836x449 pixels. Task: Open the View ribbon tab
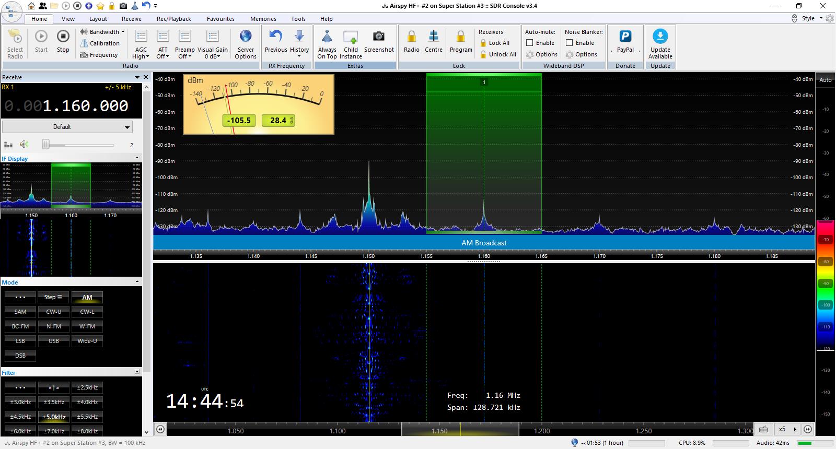pyautogui.click(x=68, y=19)
